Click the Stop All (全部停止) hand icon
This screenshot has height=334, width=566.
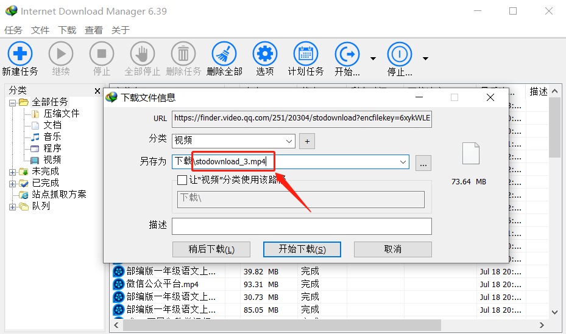tap(142, 54)
